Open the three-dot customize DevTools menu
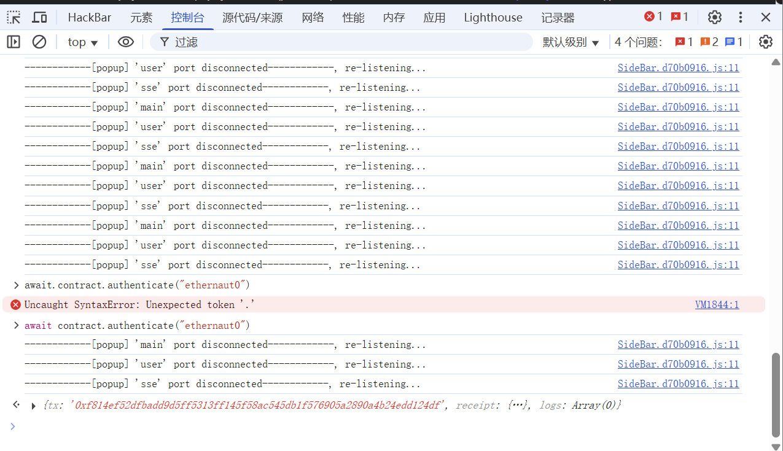Image resolution: width=783 pixels, height=451 pixels. (x=741, y=17)
